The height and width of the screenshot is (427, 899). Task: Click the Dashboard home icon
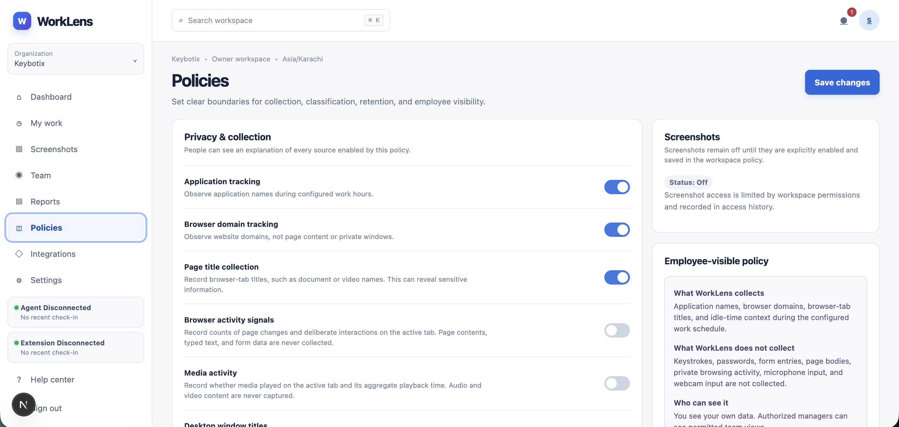[19, 97]
